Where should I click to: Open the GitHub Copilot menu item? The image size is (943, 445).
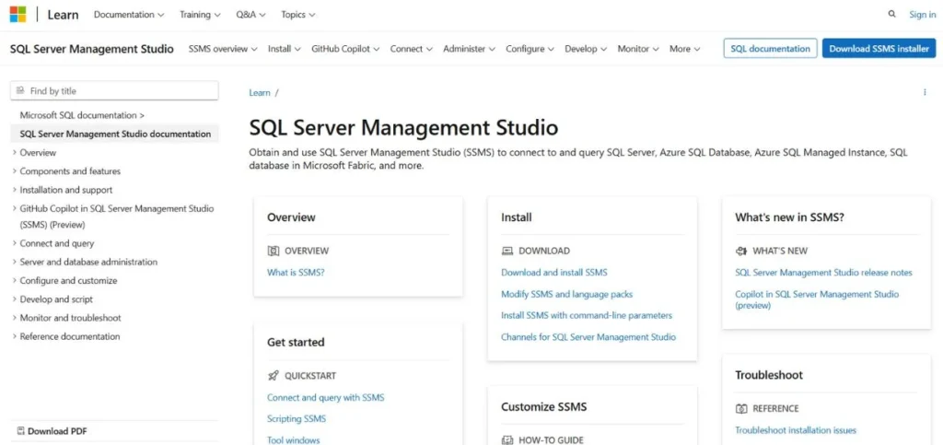(x=344, y=49)
